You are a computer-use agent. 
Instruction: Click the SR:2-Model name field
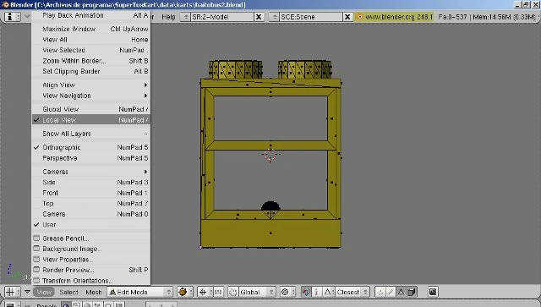221,17
